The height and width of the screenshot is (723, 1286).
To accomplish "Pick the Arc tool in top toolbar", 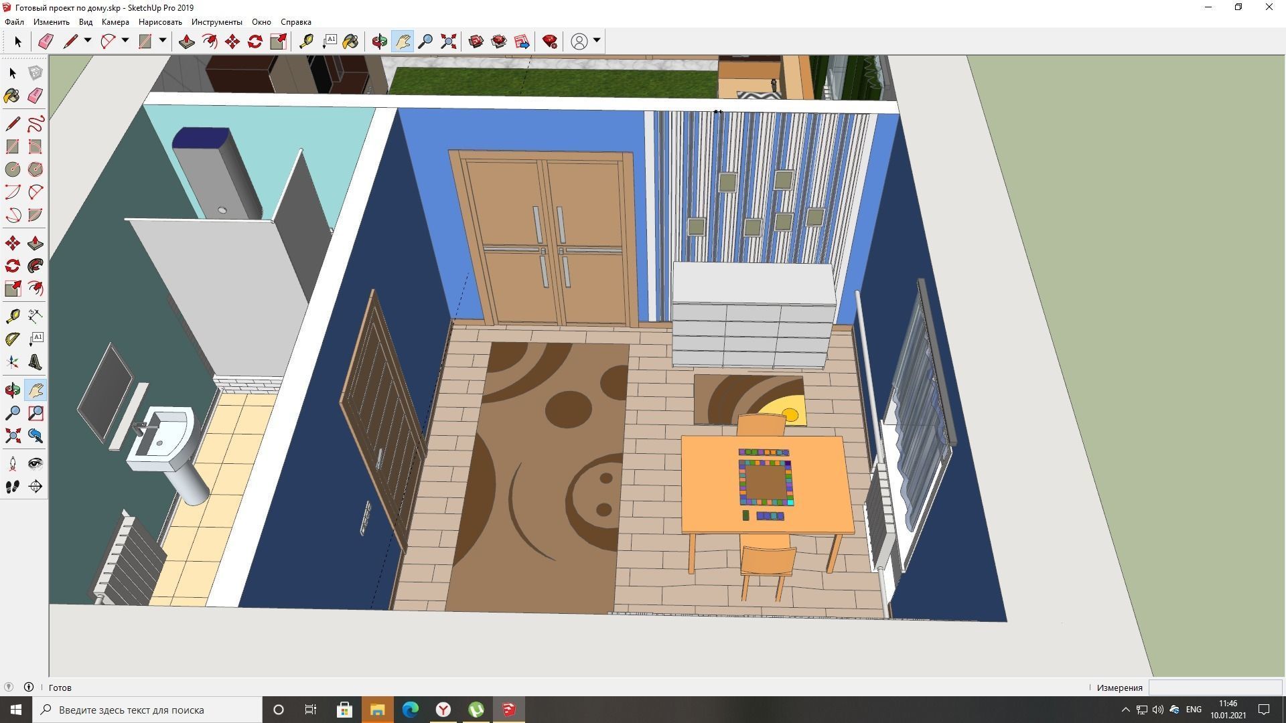I will pos(107,42).
